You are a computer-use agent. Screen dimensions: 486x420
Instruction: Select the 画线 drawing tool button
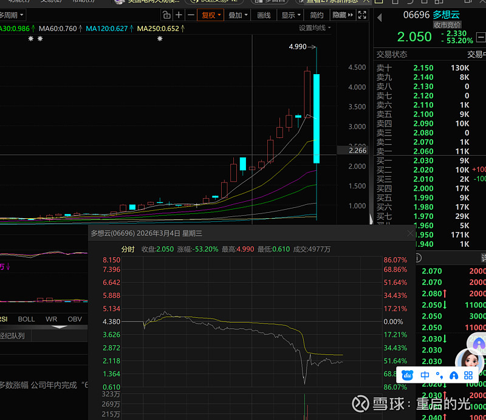264,15
